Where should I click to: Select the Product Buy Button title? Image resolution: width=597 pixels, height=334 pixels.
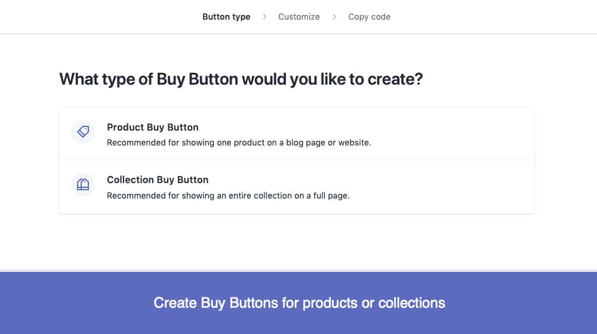pyautogui.click(x=153, y=127)
